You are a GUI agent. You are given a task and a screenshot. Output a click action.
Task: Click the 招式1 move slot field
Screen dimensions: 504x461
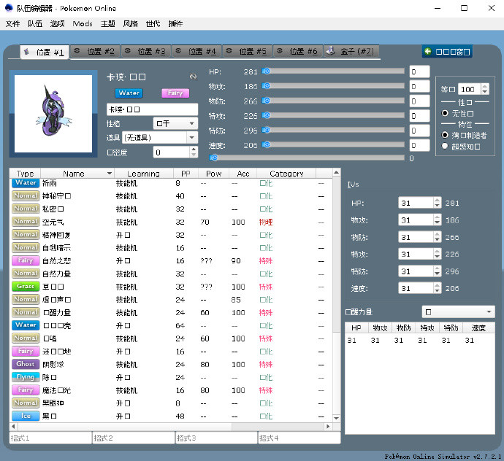click(50, 438)
